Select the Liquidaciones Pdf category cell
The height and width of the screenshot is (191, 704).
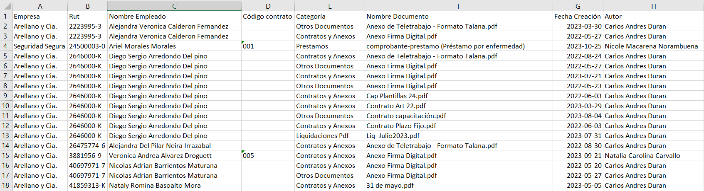click(x=330, y=135)
